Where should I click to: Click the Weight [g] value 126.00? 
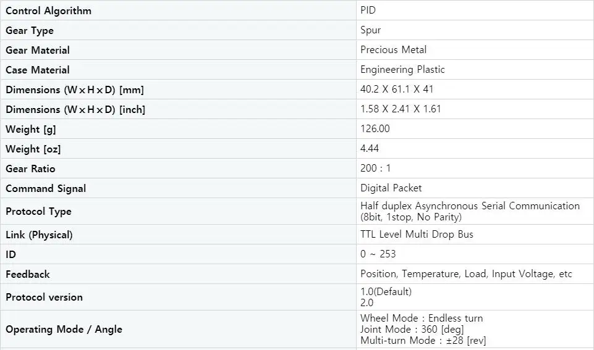375,128
